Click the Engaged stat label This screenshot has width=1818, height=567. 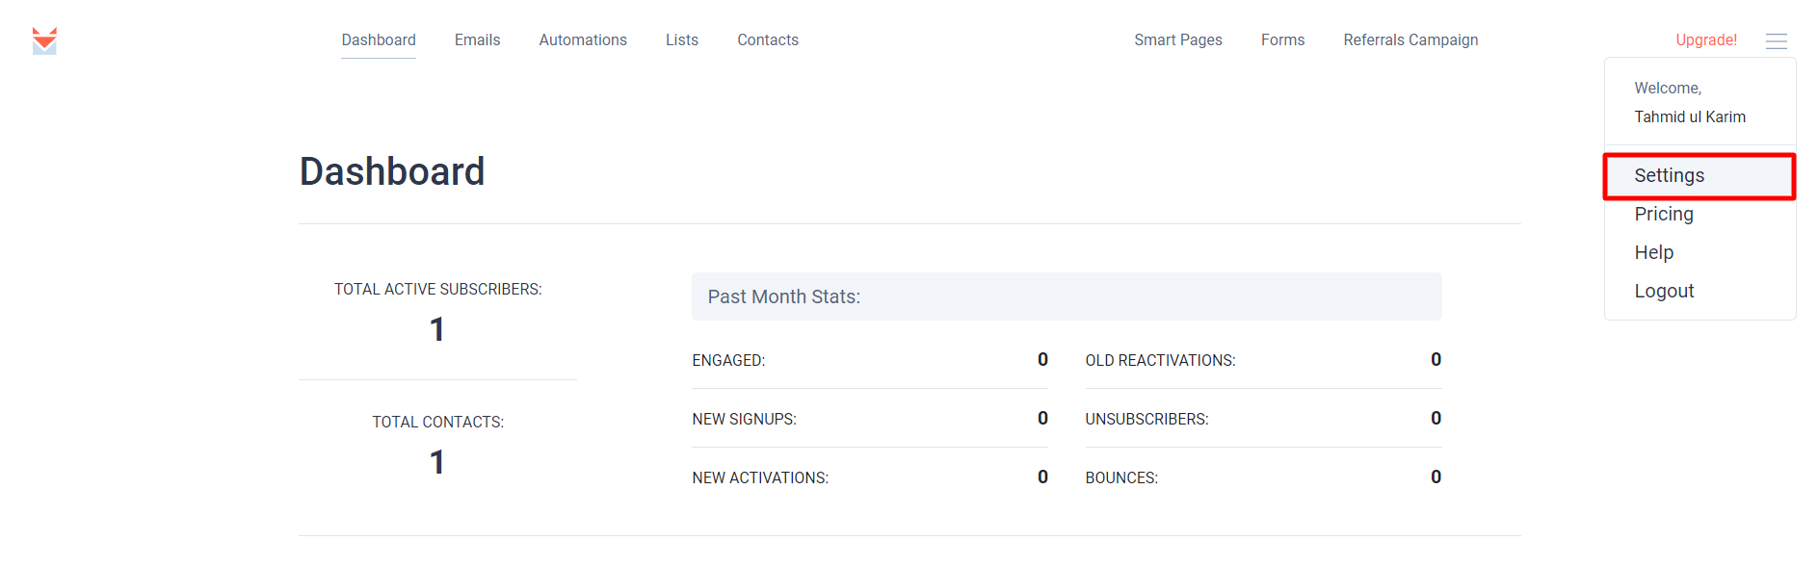728,360
